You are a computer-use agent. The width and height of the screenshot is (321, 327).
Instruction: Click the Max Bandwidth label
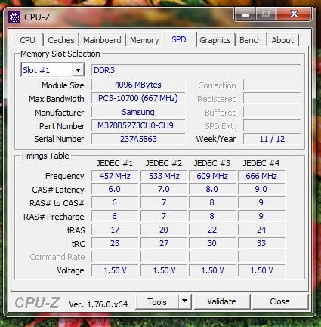pos(57,99)
